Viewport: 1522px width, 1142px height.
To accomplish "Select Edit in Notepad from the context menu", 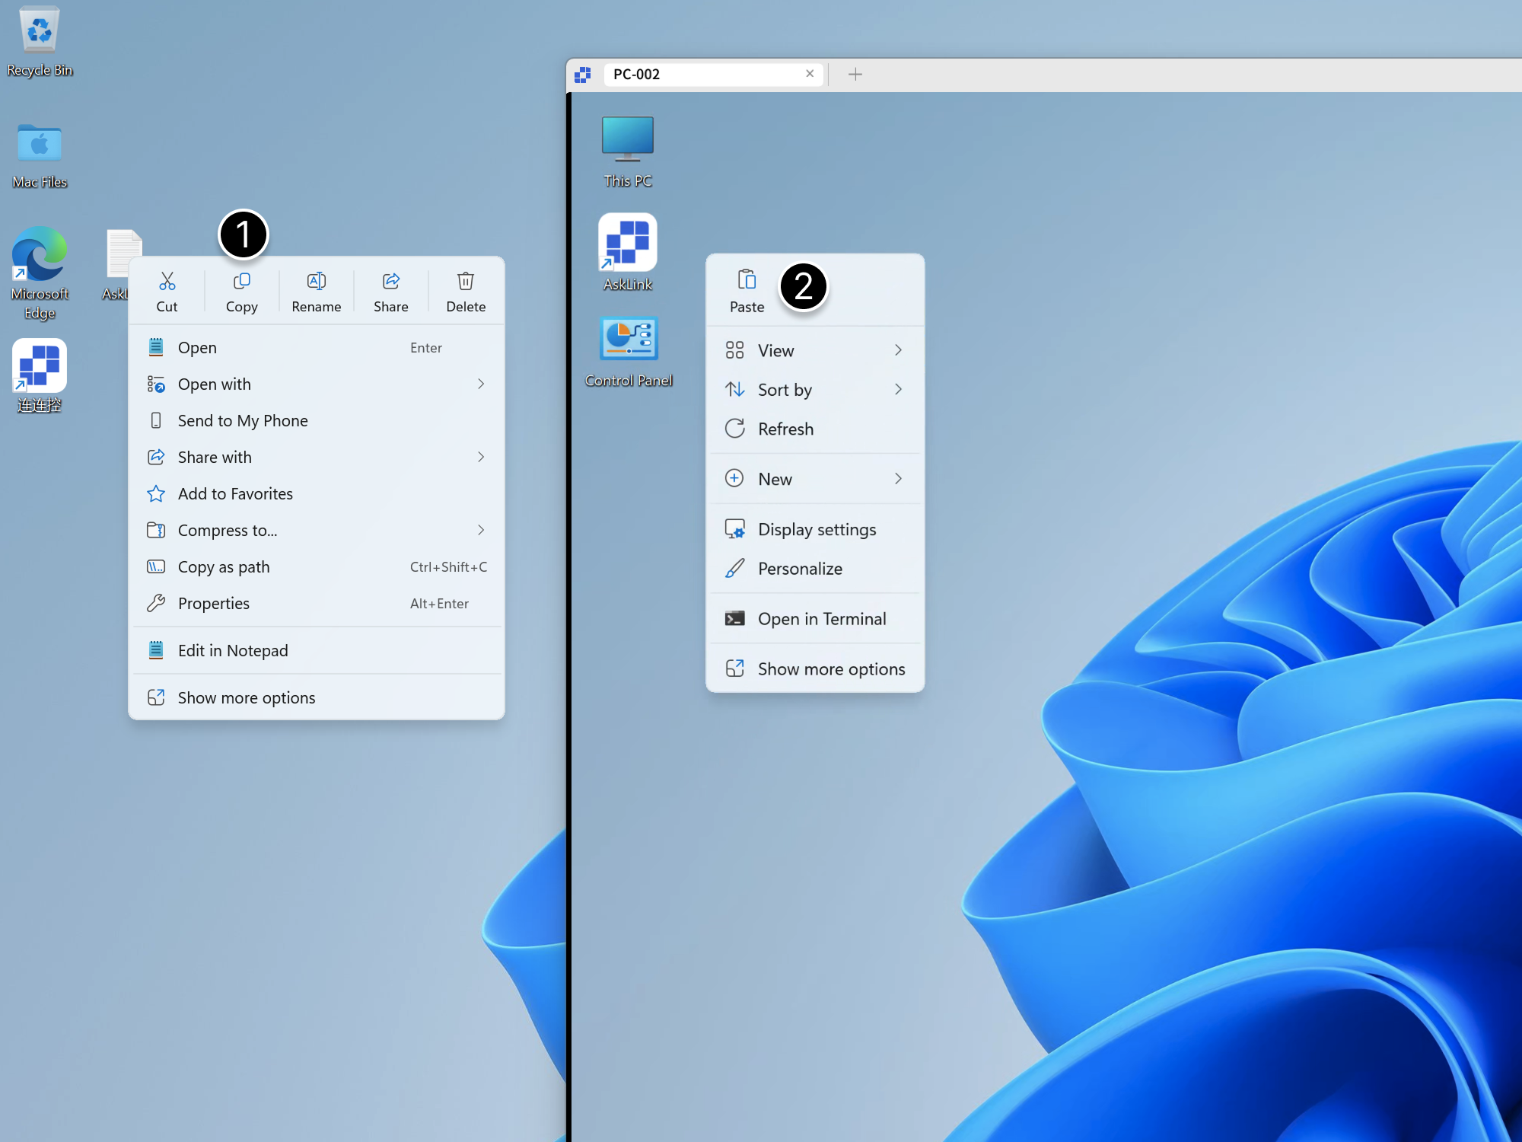I will click(x=233, y=650).
